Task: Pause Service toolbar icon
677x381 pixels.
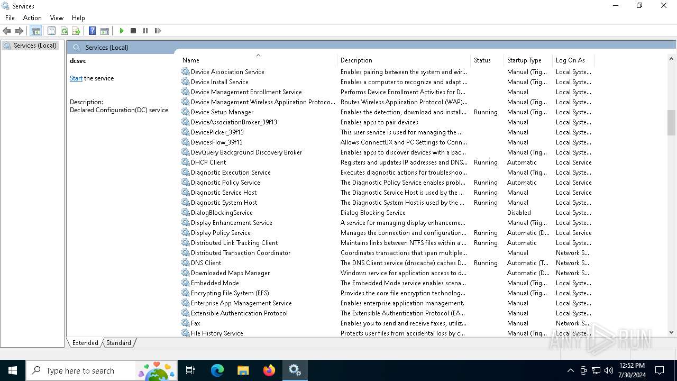Action: [145, 31]
